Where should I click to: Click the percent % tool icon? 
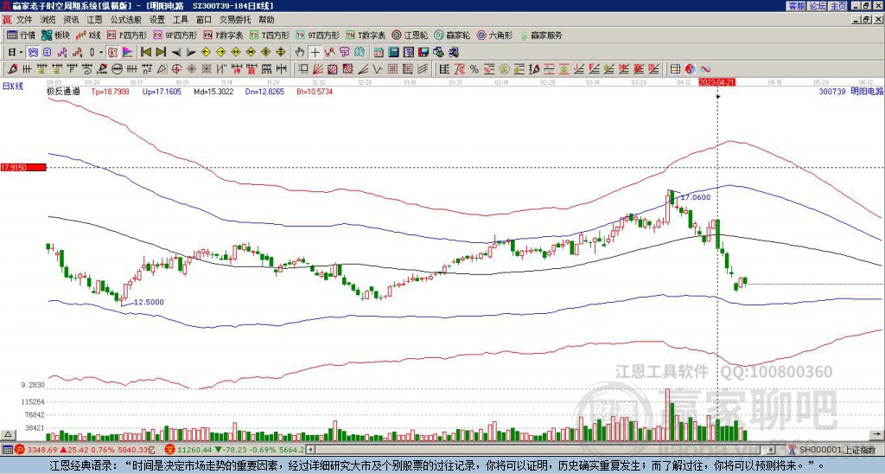pos(474,69)
